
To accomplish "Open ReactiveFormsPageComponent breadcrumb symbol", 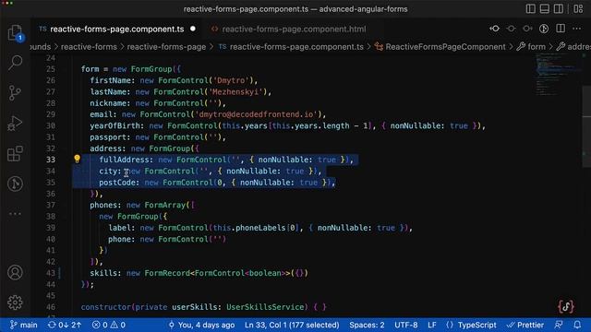I will (x=445, y=47).
